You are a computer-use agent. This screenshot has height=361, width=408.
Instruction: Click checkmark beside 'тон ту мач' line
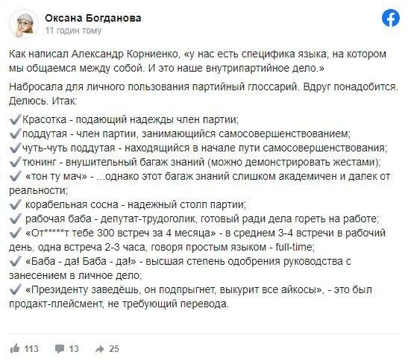15,176
